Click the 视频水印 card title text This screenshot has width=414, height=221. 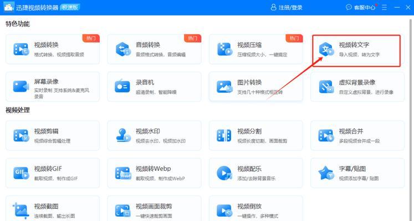pos(148,131)
